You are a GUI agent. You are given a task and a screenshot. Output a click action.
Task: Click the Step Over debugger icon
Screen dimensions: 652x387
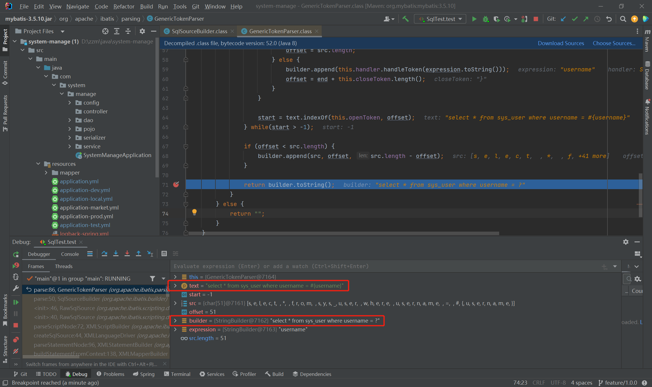pos(105,254)
